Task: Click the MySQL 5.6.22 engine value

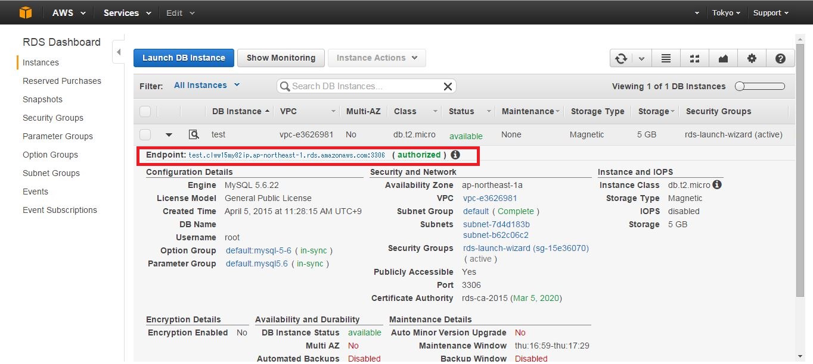Action: [x=252, y=185]
